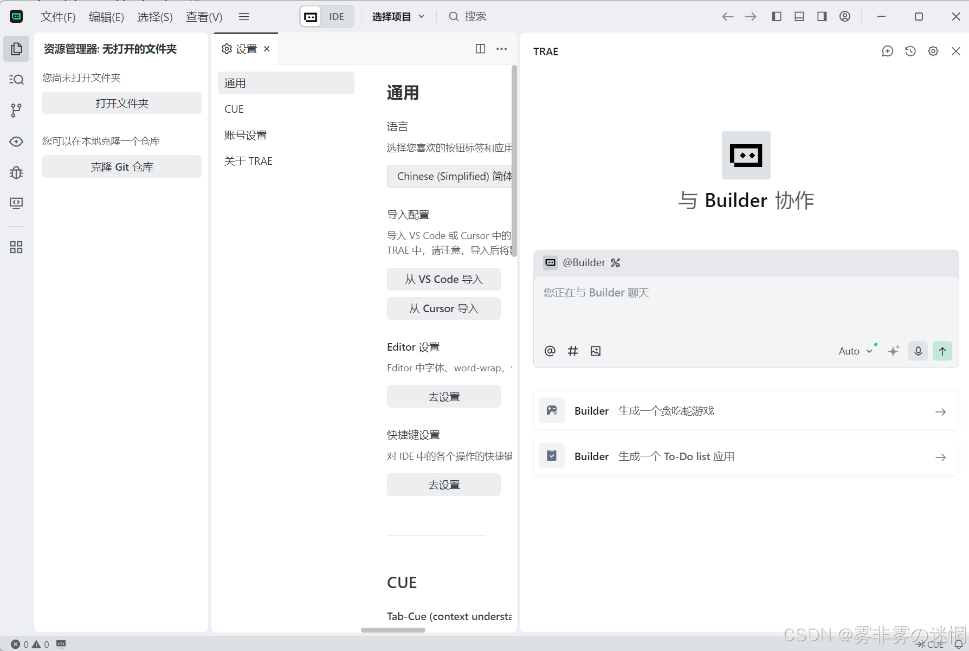
Task: Open notifications bell in status bar
Action: pos(958,644)
